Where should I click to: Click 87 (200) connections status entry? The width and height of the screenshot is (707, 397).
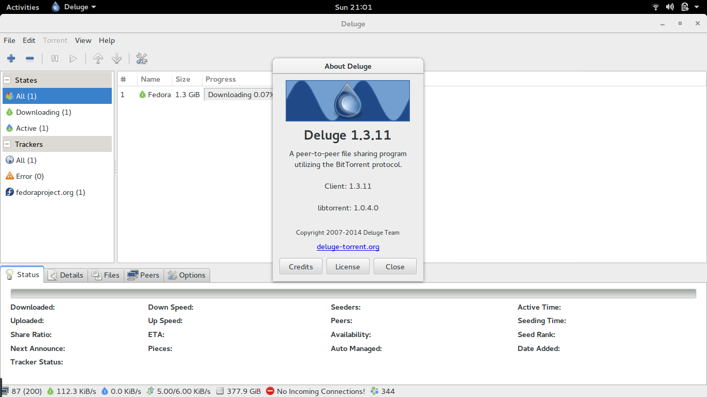pos(22,391)
